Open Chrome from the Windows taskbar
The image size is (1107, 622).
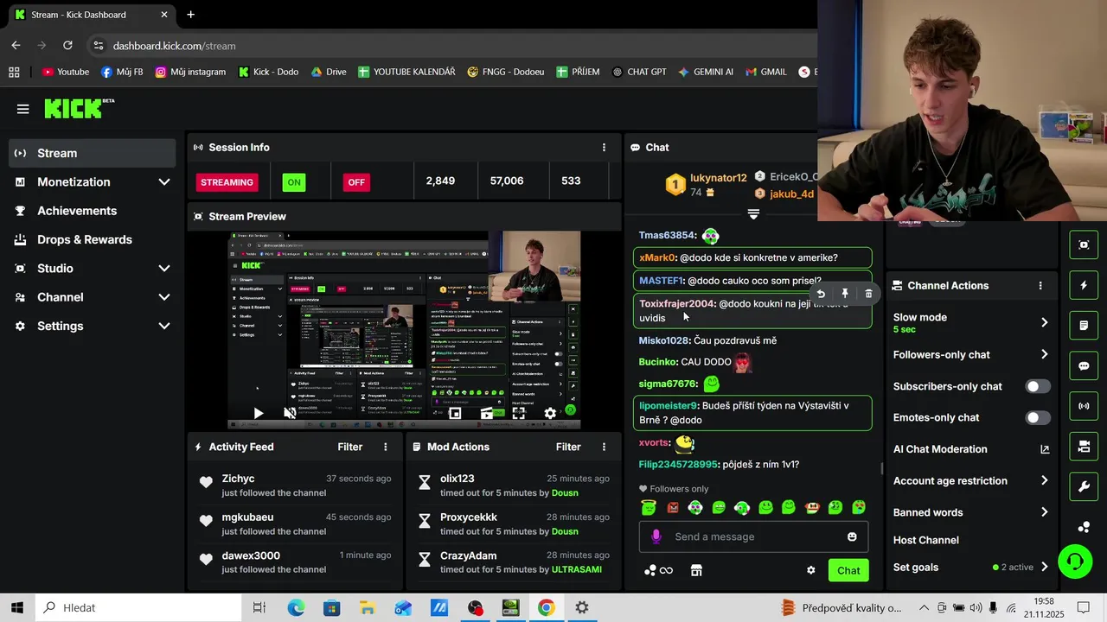pyautogui.click(x=546, y=608)
